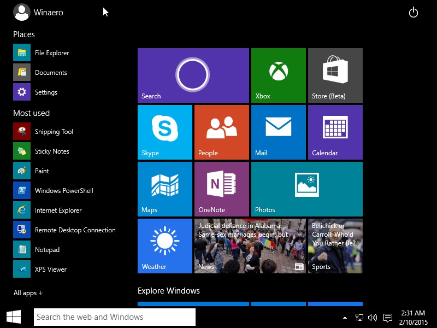Viewport: 437px width, 328px height.
Task: Open the Store (Beta) tile
Action: tap(335, 75)
